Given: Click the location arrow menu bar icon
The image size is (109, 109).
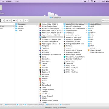Looking at the screenshot, I should click(x=85, y=1).
